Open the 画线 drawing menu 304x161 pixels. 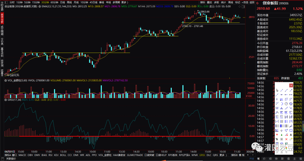(x=231, y=2)
